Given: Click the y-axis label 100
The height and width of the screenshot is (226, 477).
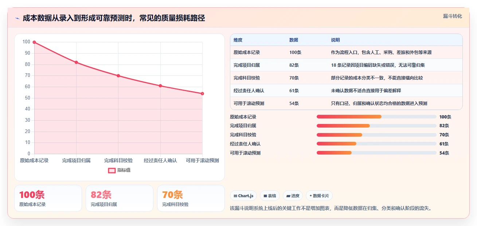Looking at the screenshot, I should click(26, 42).
